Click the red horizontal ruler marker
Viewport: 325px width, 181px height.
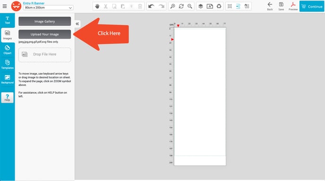click(178, 26)
